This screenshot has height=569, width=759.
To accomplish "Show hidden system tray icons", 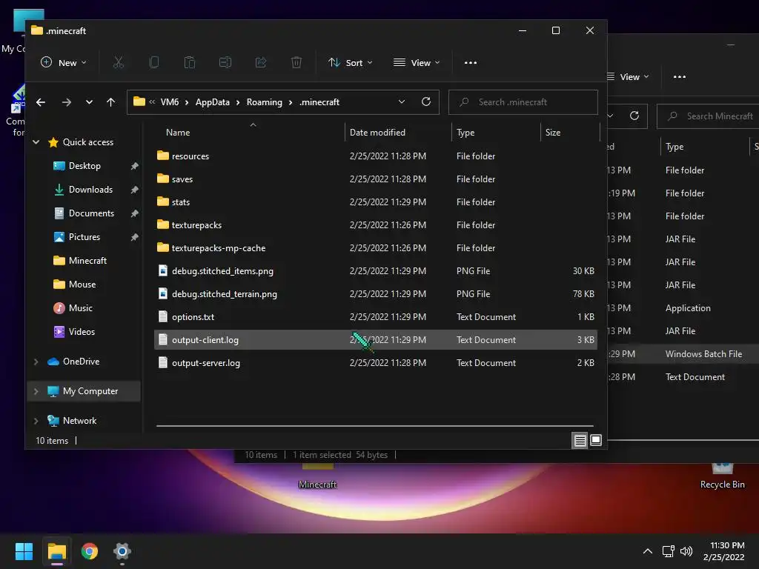I will [647, 551].
